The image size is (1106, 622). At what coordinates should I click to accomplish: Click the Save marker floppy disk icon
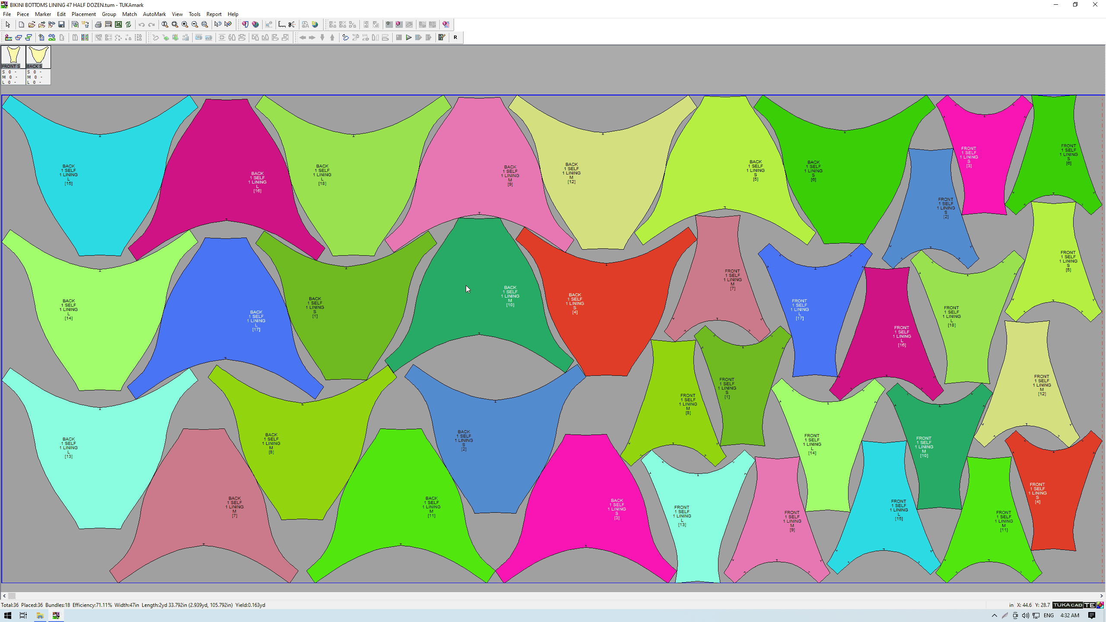(61, 25)
